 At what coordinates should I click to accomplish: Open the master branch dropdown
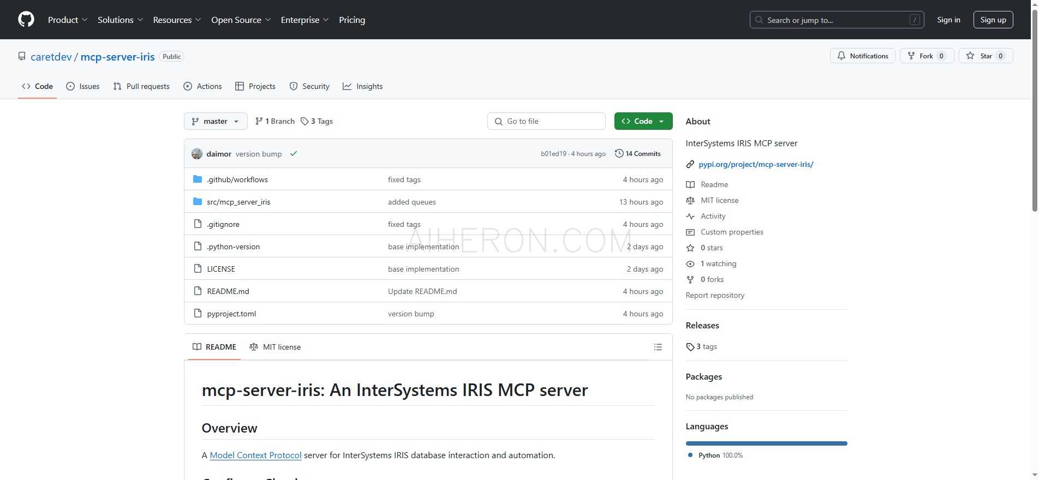(216, 121)
